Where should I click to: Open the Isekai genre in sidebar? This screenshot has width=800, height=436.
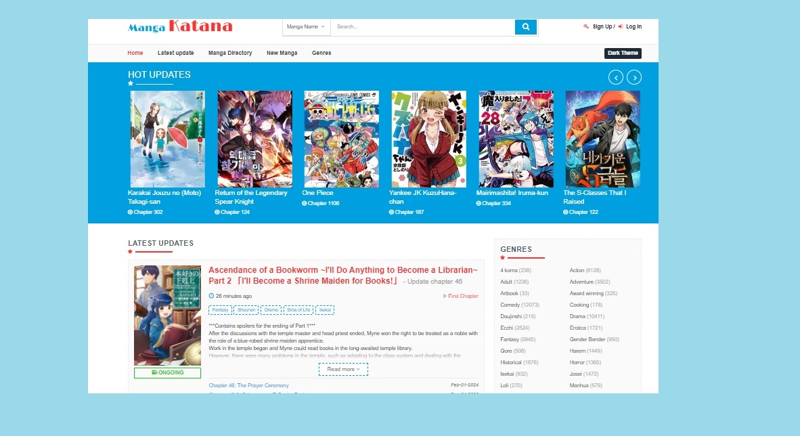pos(514,374)
